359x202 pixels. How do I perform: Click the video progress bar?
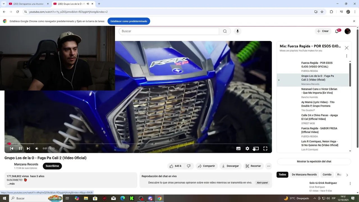pyautogui.click(x=138, y=144)
